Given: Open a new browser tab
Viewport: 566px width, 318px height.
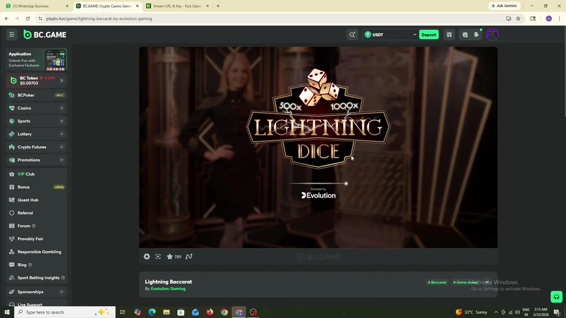Looking at the screenshot, I should click(x=218, y=6).
